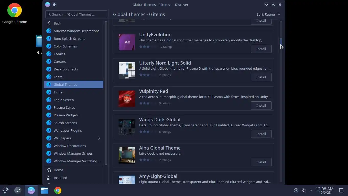Install the Alba Global Theme
The image size is (348, 196).
pos(261,162)
